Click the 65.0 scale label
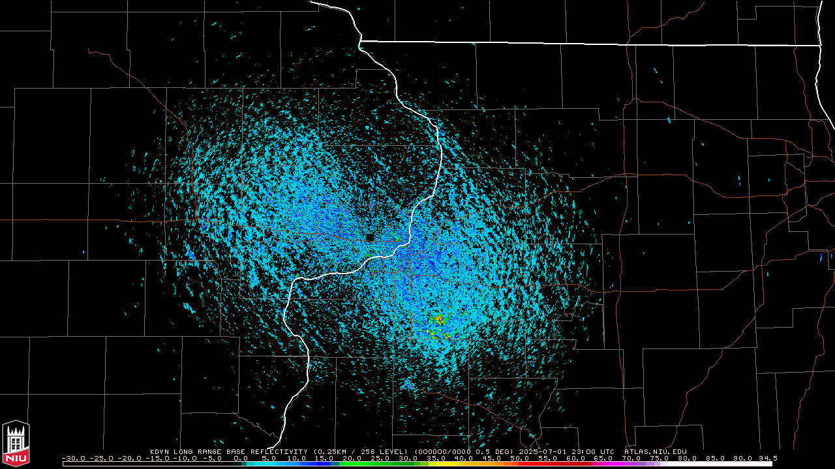835x469 pixels. [603, 458]
